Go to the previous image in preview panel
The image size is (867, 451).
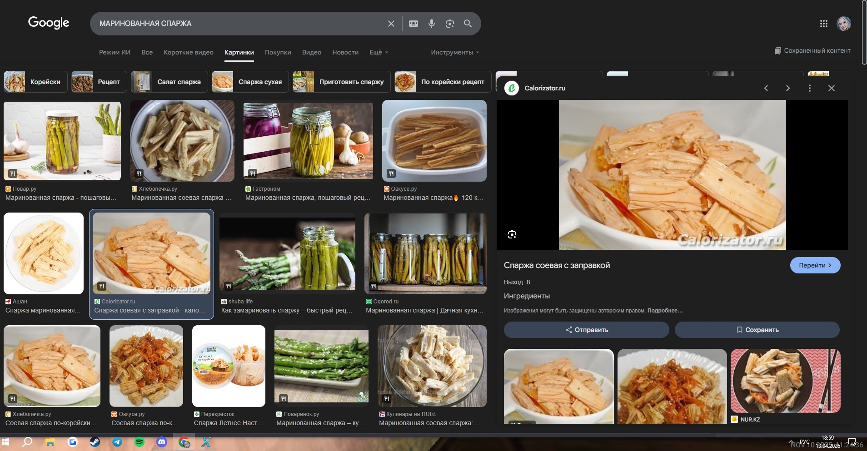(x=766, y=88)
